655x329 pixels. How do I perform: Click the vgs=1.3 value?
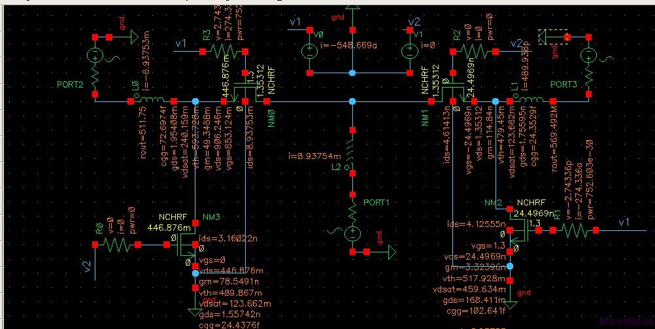(488, 246)
